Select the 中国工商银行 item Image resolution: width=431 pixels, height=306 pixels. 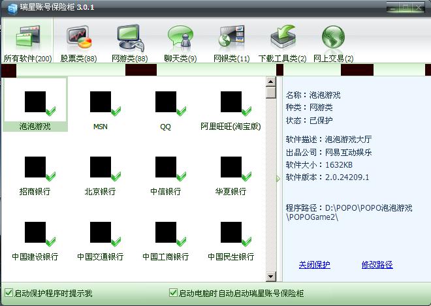[165, 241]
